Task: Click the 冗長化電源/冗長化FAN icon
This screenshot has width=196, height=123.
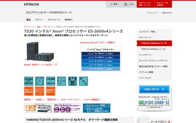Action: pyautogui.click(x=51, y=81)
